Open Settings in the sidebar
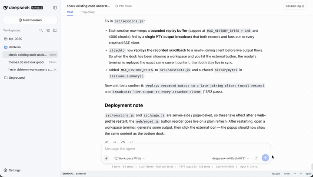 coord(12,170)
